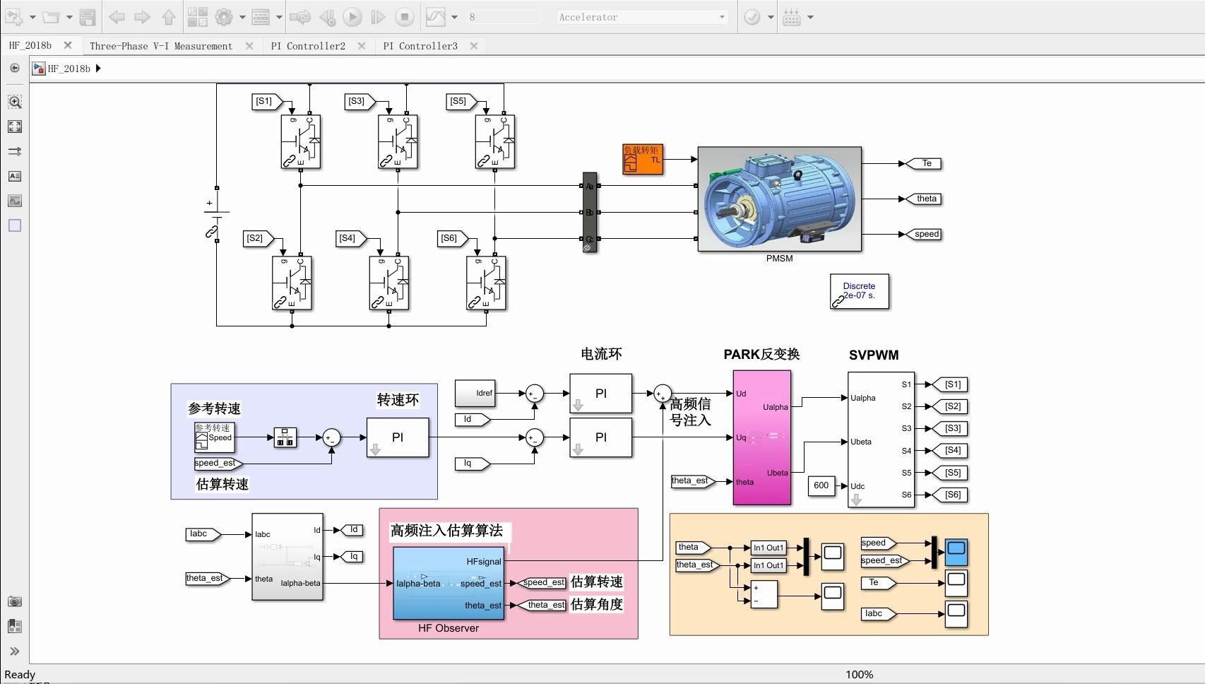Run the simulation
The width and height of the screenshot is (1205, 684).
point(352,17)
